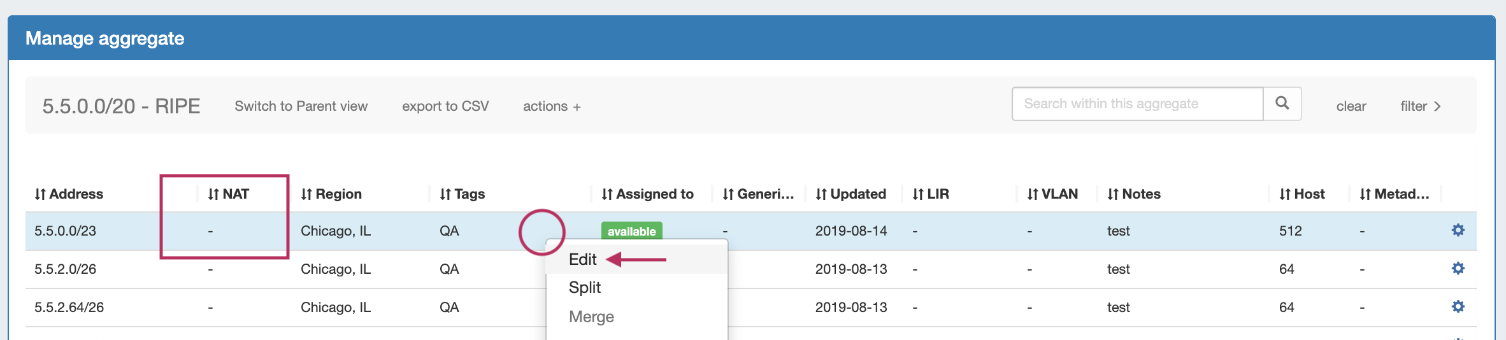Sort table by Host column

[1302, 194]
